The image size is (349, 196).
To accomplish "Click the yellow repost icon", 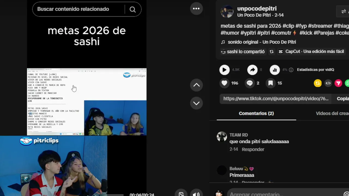I will [x=318, y=83].
